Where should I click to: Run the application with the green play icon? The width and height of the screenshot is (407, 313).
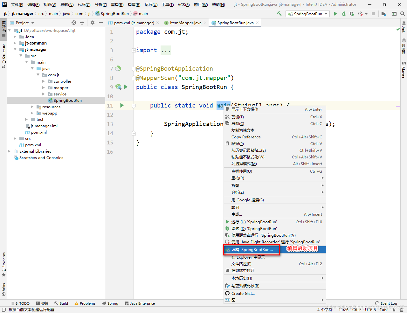pyautogui.click(x=335, y=14)
